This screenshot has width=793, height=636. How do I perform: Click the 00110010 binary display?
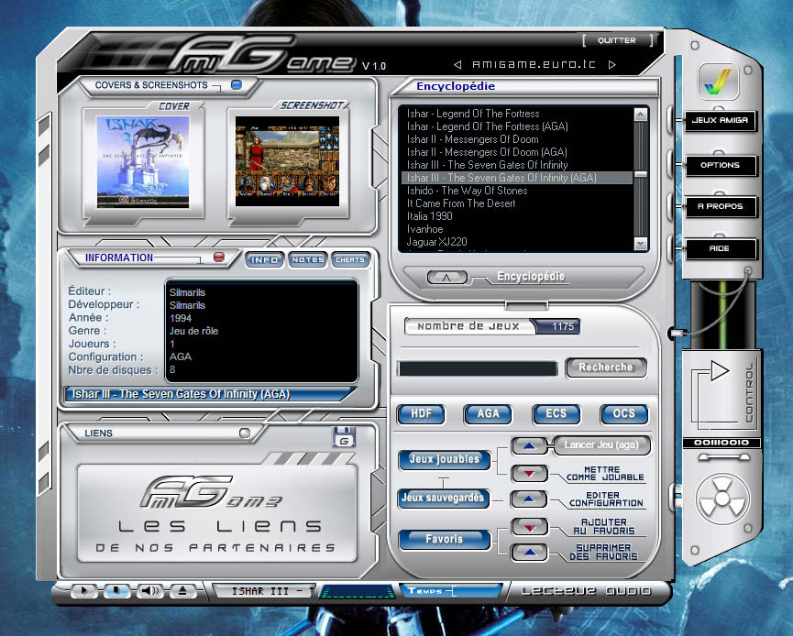721,443
